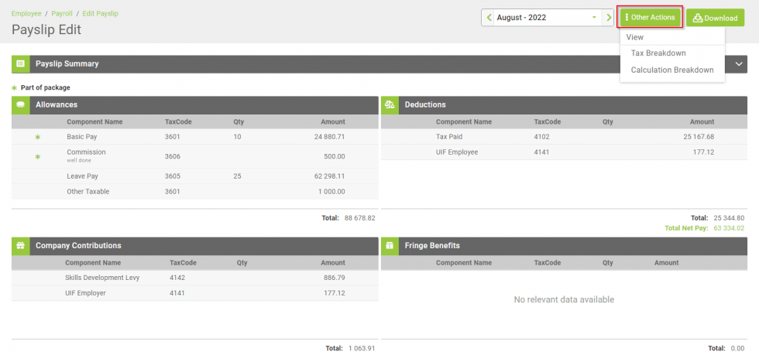Click the Commission package asterisk

point(37,156)
